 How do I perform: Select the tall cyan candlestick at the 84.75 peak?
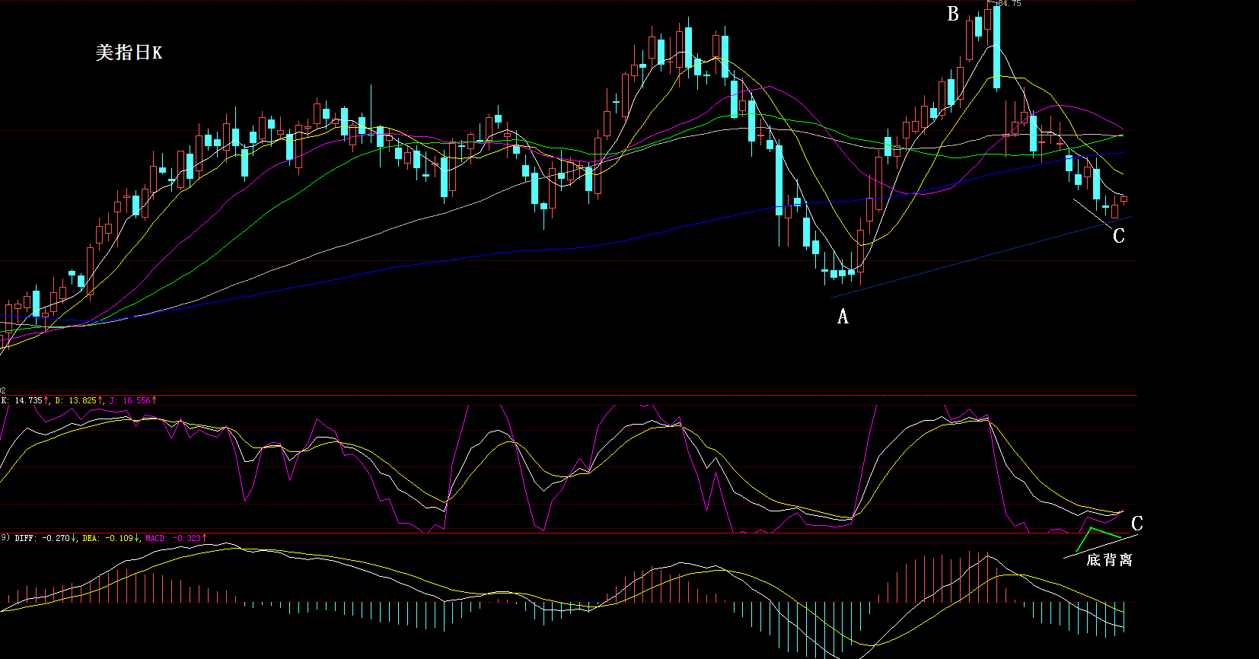[996, 47]
